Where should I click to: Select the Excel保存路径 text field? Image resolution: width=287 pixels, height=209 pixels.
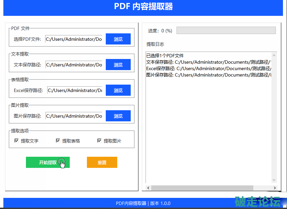click(75, 90)
